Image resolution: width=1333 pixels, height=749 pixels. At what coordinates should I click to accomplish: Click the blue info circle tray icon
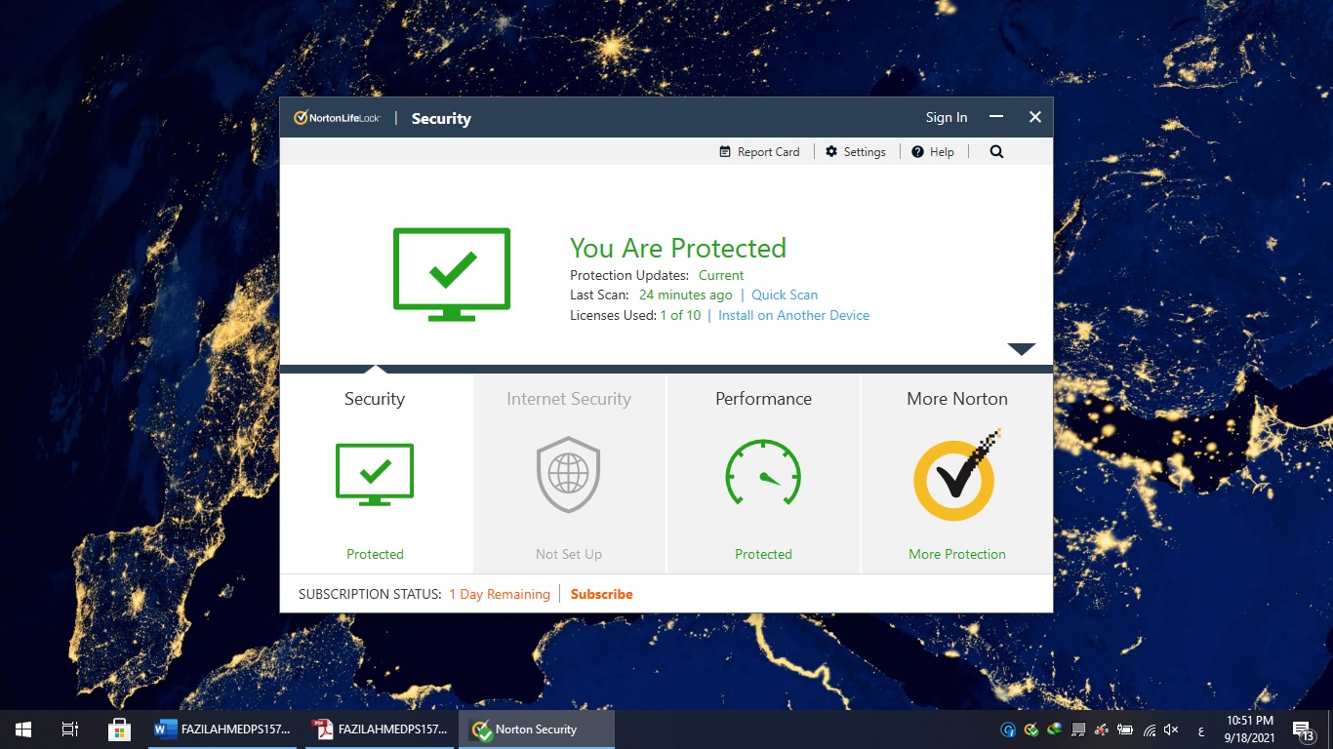tap(1008, 729)
